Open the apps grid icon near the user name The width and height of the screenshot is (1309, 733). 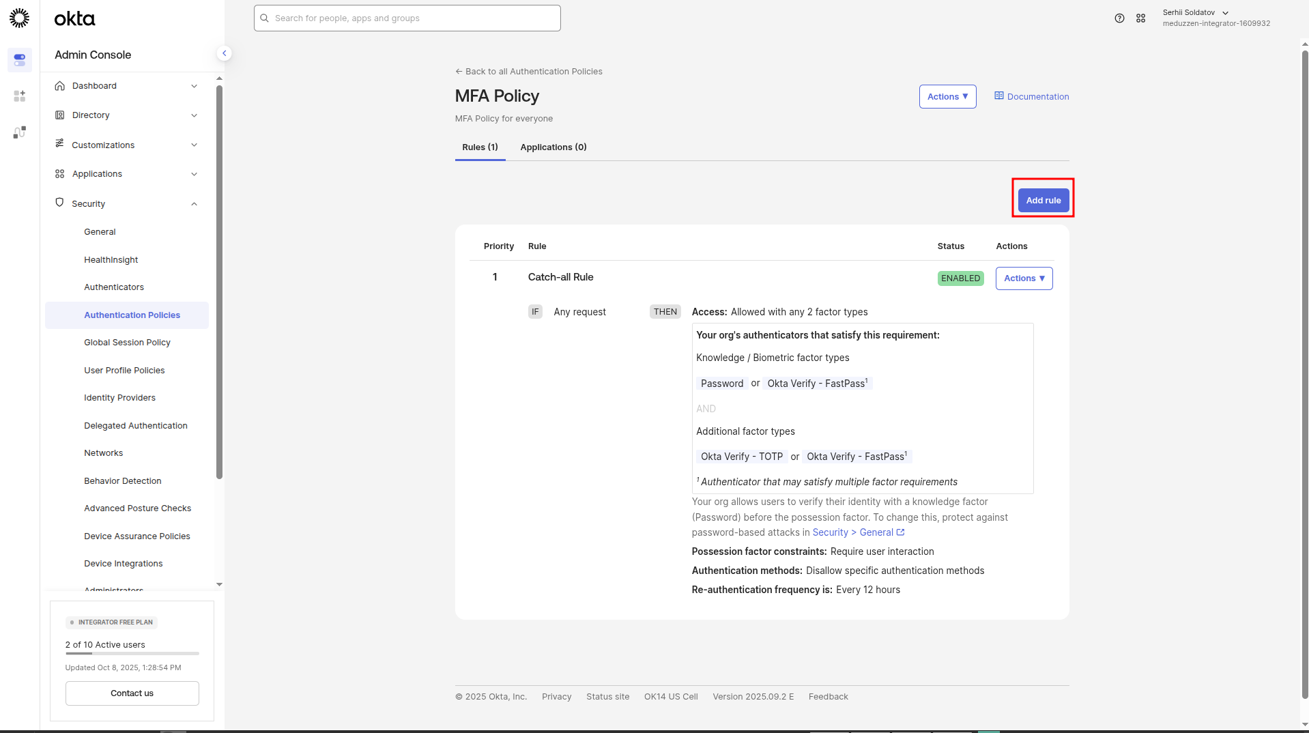pos(1140,18)
